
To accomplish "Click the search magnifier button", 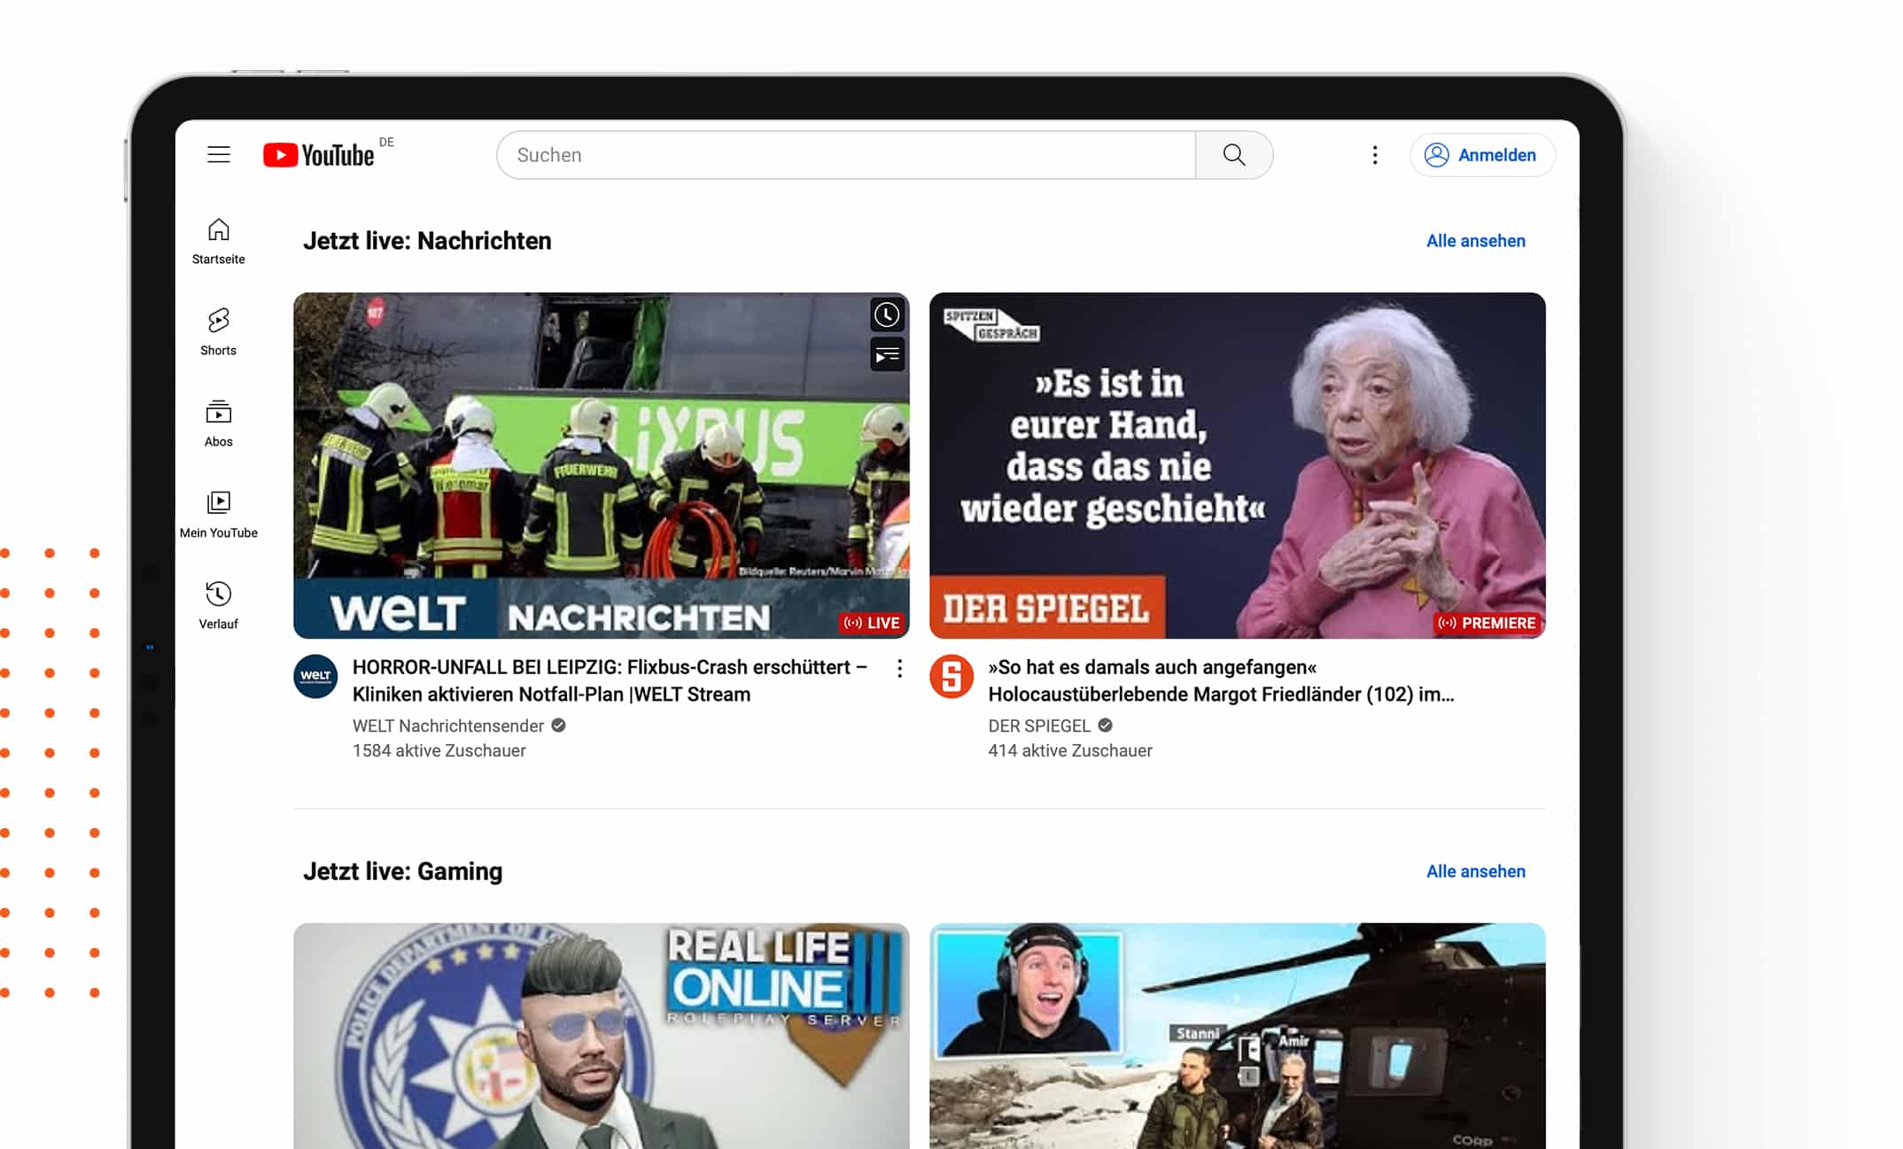I will click(x=1234, y=155).
